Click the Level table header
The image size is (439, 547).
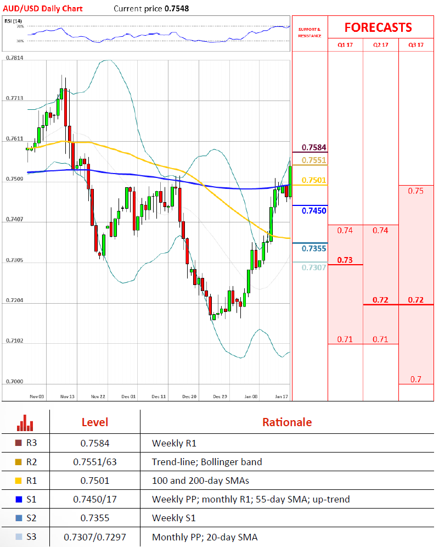[95, 422]
